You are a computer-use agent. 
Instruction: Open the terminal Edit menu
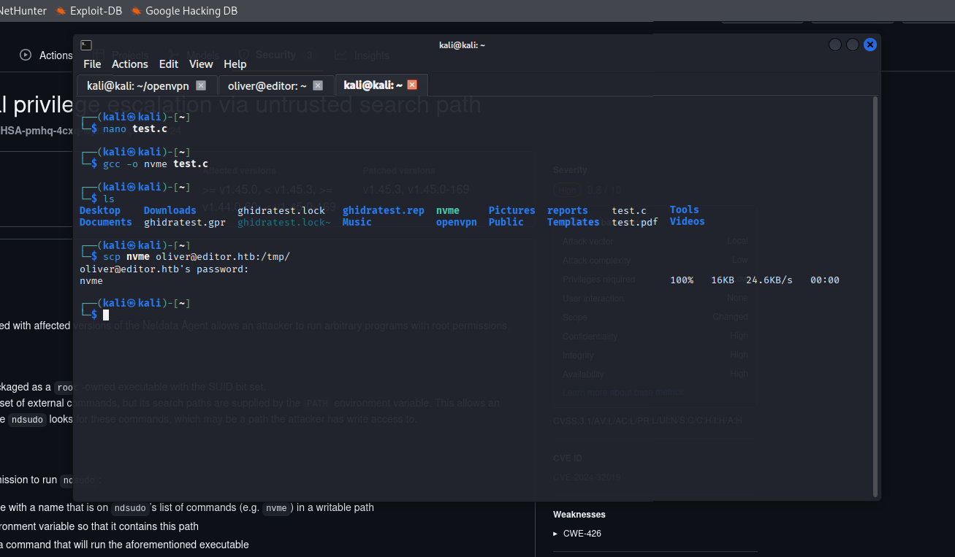169,64
